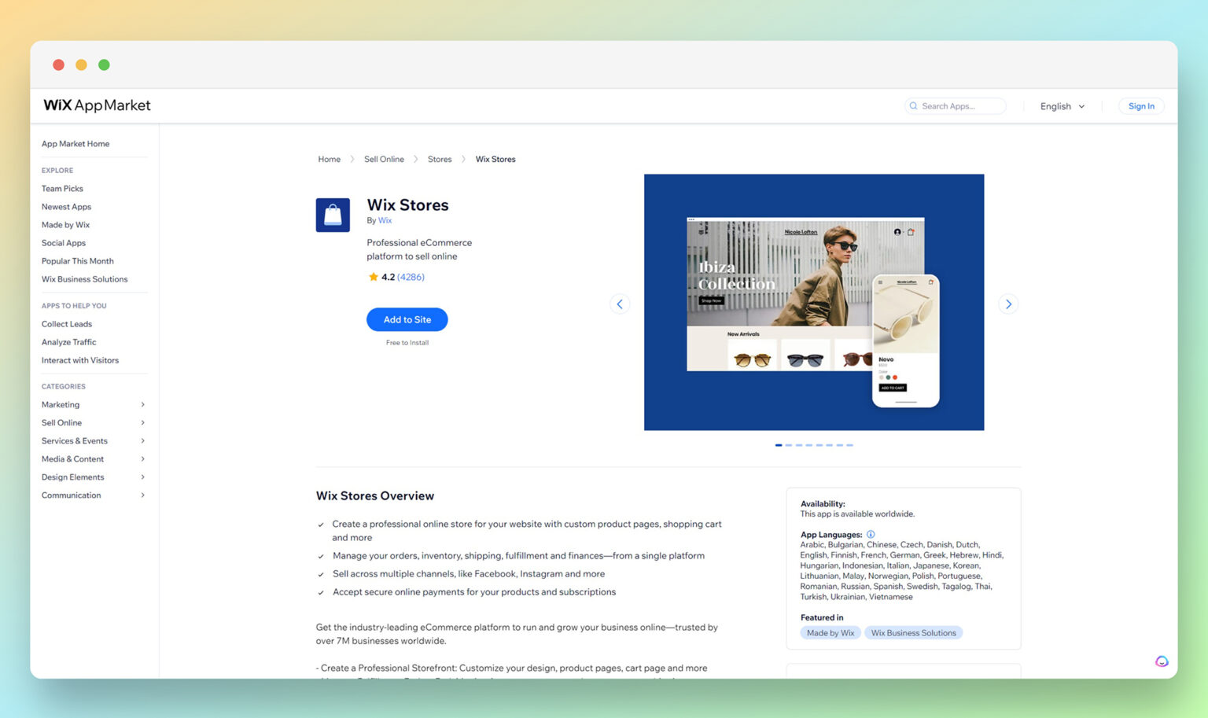The image size is (1208, 718).
Task: Open Popular This Month from the Explore menu
Action: pyautogui.click(x=77, y=260)
